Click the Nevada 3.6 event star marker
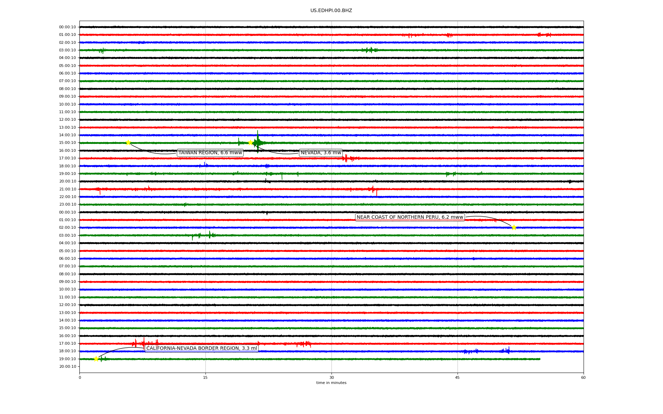 click(251, 142)
